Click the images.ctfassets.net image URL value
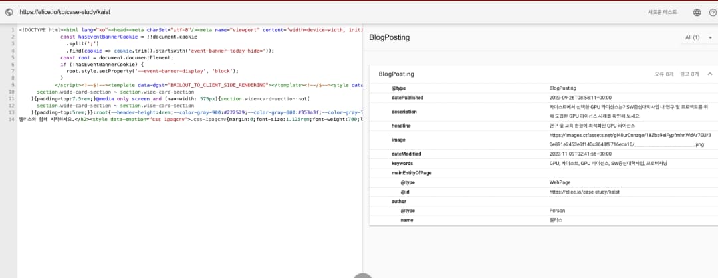Image resolution: width=718 pixels, height=278 pixels. [x=630, y=140]
